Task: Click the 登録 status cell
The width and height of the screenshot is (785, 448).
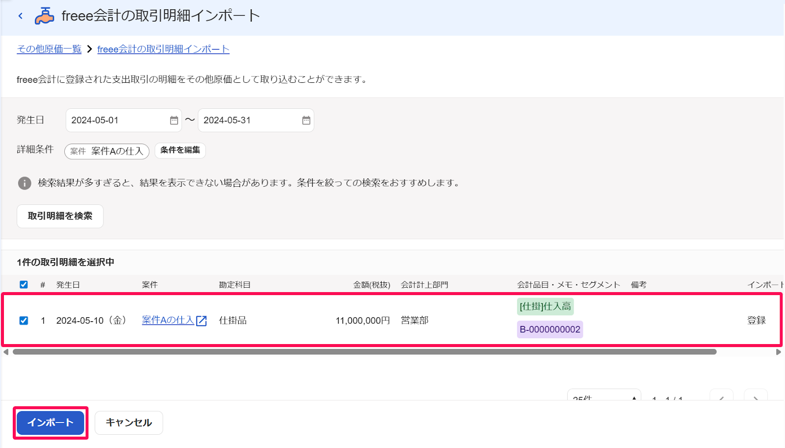Action: click(x=756, y=321)
